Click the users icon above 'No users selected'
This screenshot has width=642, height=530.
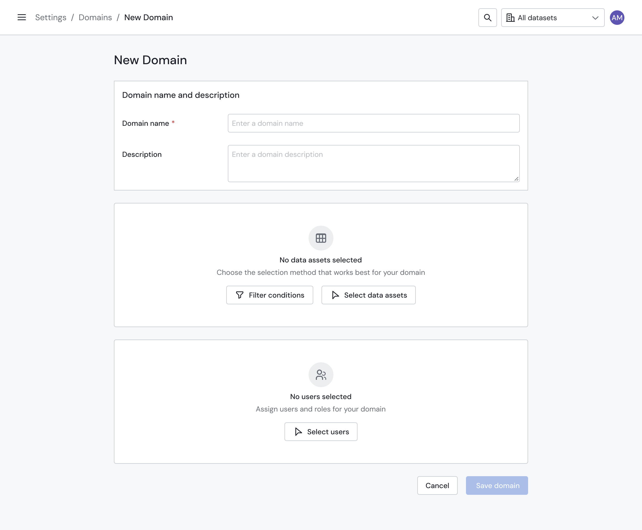pyautogui.click(x=321, y=375)
